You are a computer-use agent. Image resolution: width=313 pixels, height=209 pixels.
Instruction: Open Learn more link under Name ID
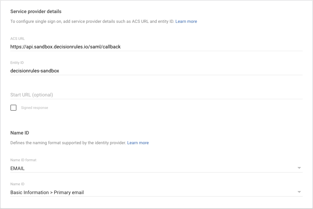[138, 143]
